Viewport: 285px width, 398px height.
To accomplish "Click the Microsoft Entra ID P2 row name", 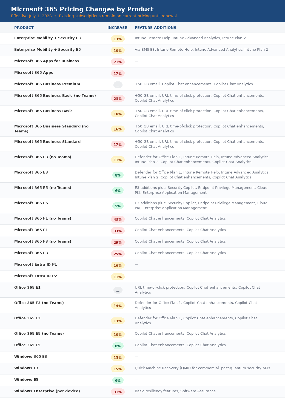I will [36, 276].
